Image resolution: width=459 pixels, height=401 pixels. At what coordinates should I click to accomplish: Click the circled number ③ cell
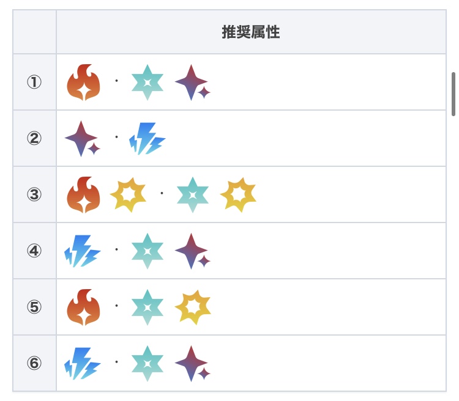click(34, 194)
